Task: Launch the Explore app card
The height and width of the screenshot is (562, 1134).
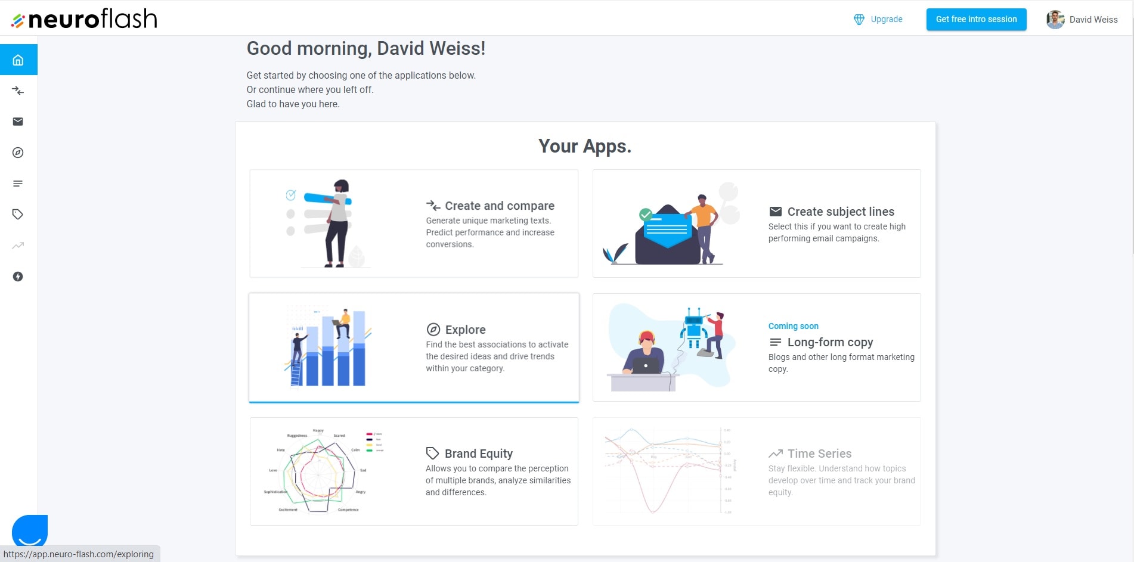Action: (414, 347)
